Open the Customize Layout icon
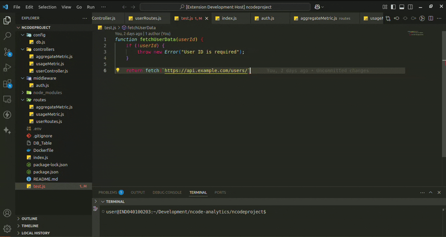The width and height of the screenshot is (446, 237). [385, 7]
